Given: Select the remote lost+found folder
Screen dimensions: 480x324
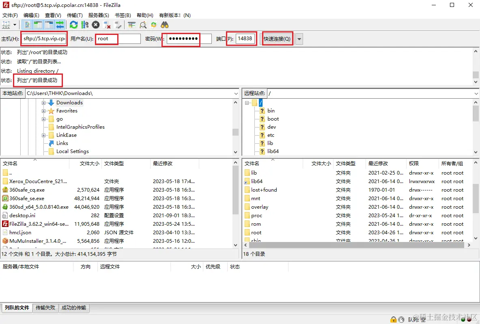Looking at the screenshot, I should (264, 190).
